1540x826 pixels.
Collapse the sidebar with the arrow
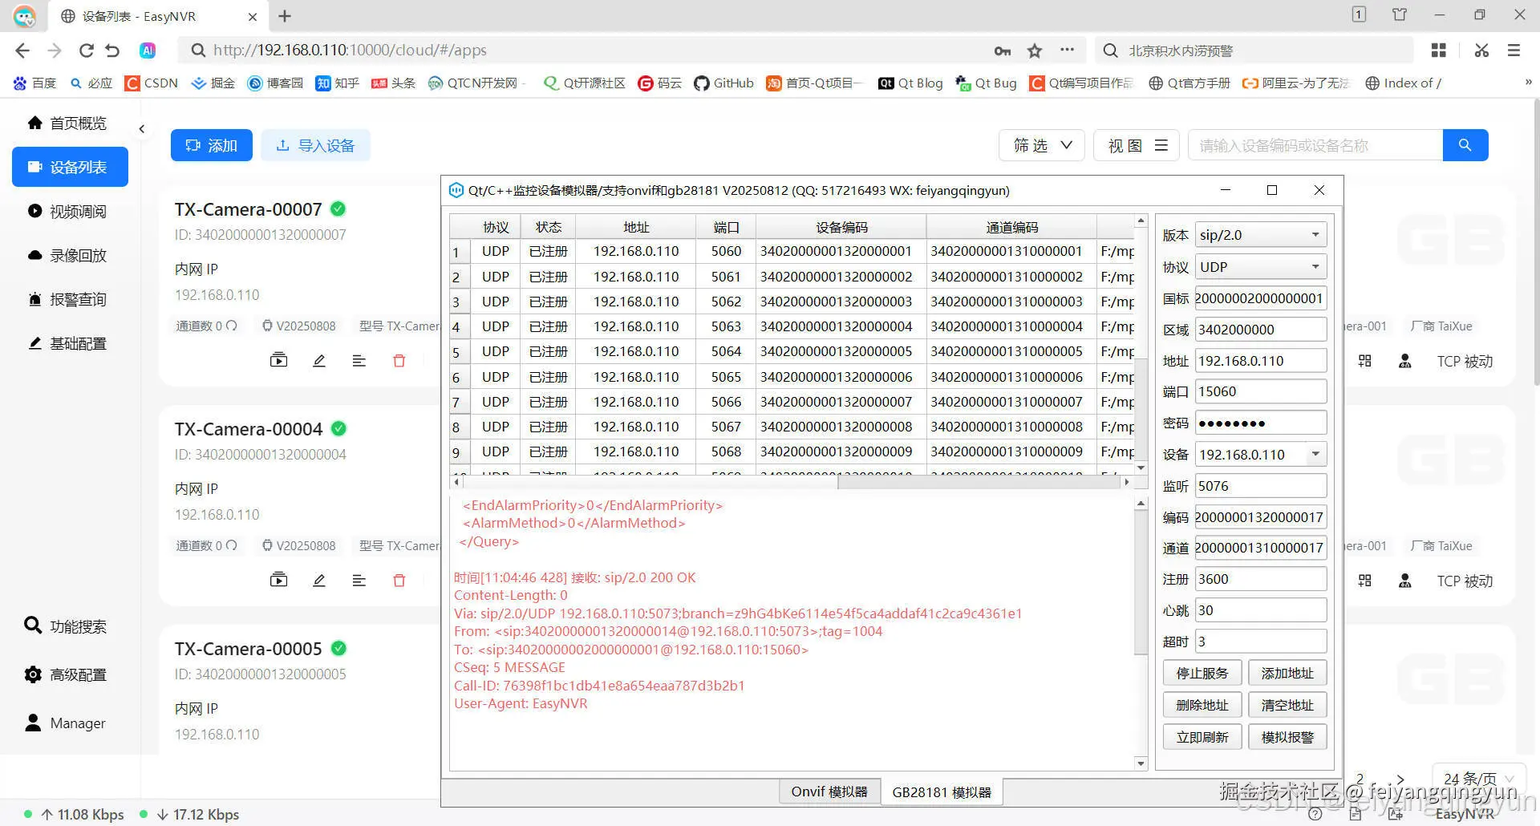click(142, 128)
